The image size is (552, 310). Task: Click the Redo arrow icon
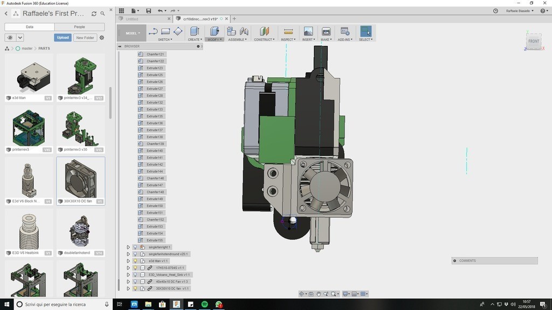click(173, 11)
